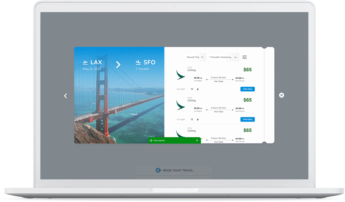Click 04:00 PM arrival time on top flight

coord(240,78)
